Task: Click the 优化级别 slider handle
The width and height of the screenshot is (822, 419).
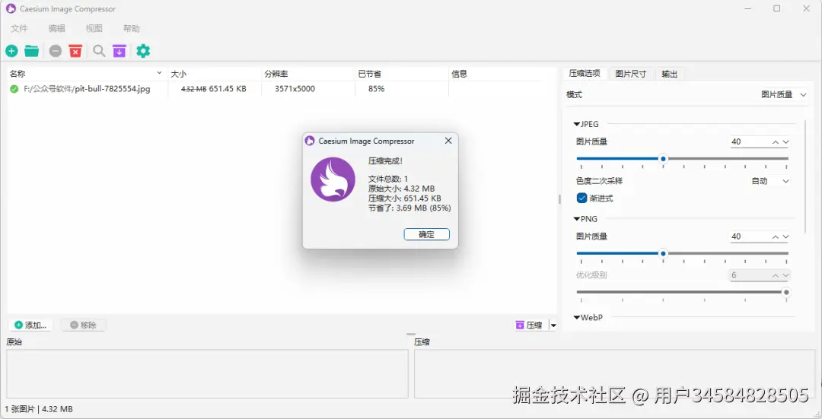Action: (785, 292)
